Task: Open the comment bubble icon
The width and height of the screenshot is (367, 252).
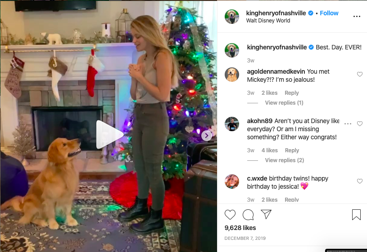Action: [x=248, y=214]
